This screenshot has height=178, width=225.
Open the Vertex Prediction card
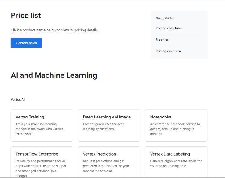[x=109, y=162]
